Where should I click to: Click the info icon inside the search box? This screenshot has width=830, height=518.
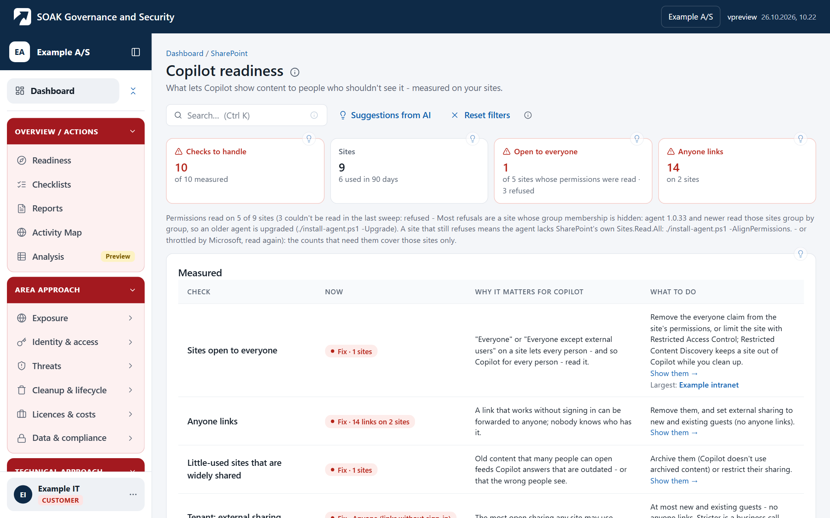tap(314, 115)
